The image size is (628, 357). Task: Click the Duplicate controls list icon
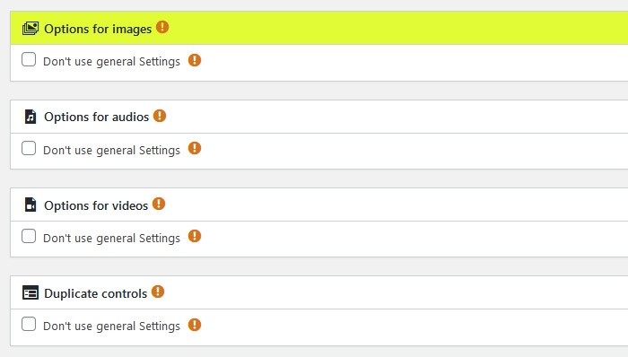[31, 293]
